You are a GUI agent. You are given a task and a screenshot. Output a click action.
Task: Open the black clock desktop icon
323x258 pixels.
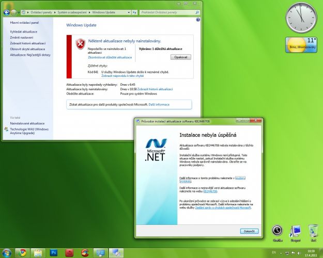coord(278,233)
